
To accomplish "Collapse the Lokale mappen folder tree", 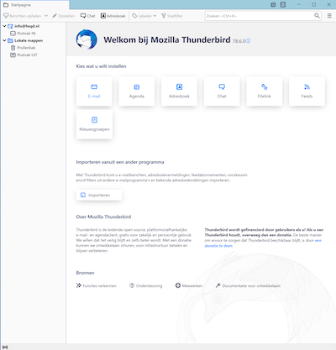I will (x=4, y=40).
